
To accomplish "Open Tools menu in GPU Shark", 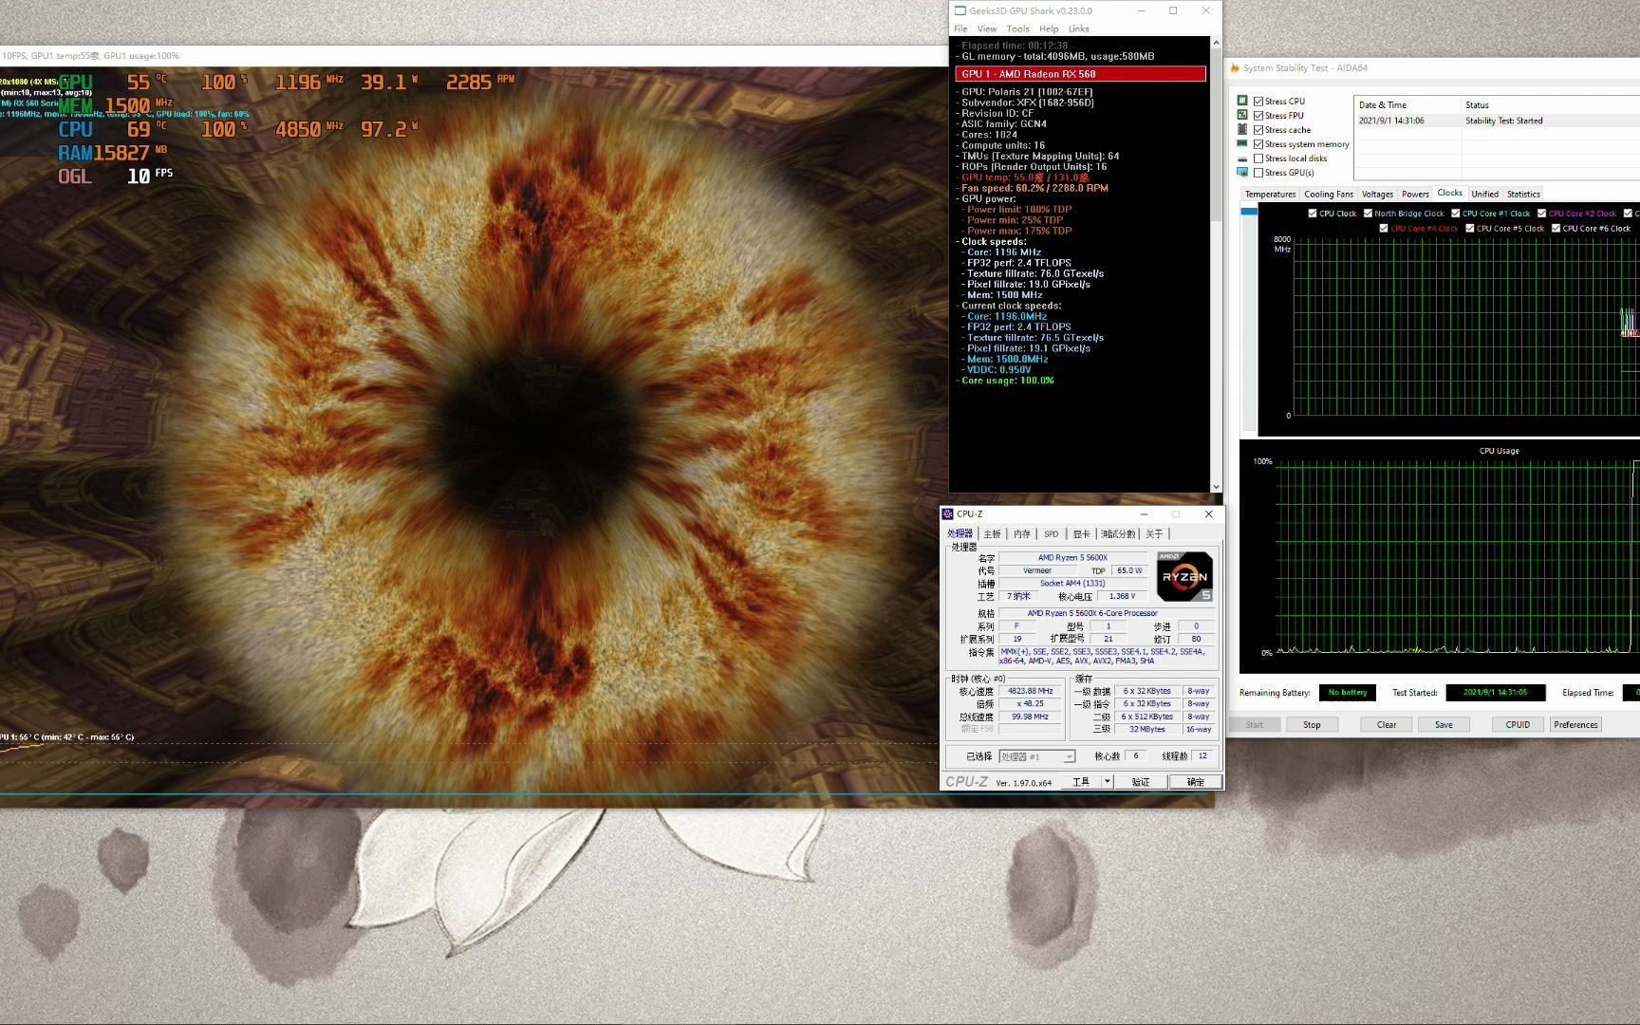I will 1017,28.
